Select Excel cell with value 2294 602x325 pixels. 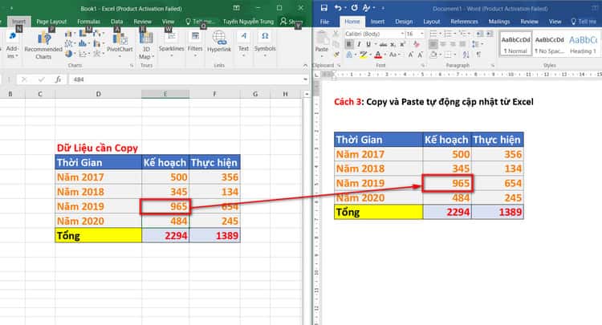click(x=165, y=236)
